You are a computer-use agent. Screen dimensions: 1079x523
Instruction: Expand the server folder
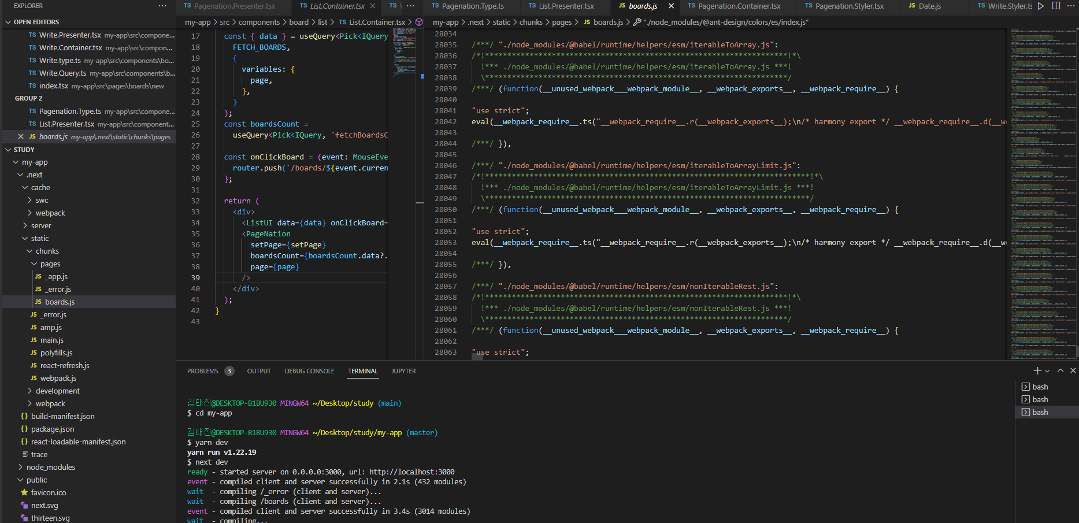click(25, 226)
